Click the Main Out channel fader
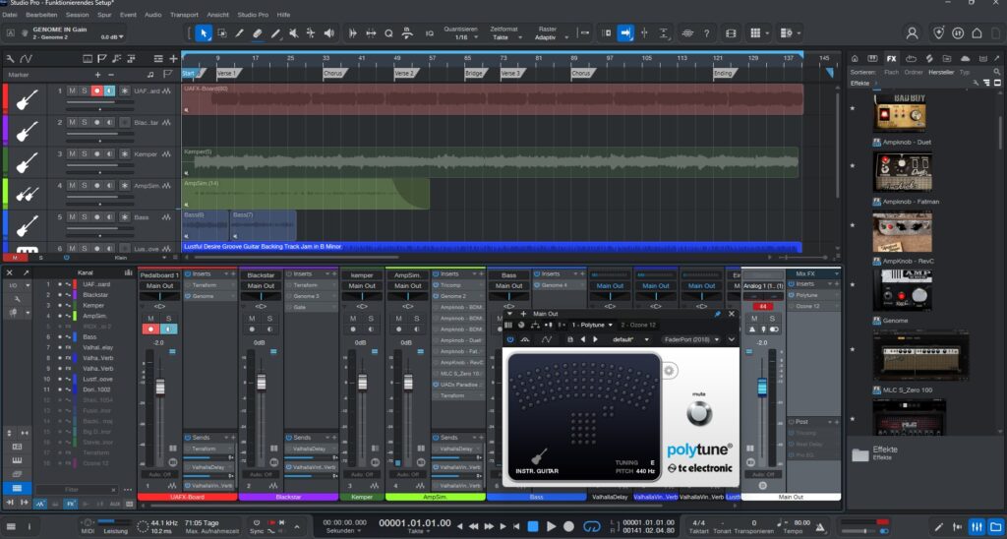The width and height of the screenshot is (1007, 539). pyautogui.click(x=762, y=388)
